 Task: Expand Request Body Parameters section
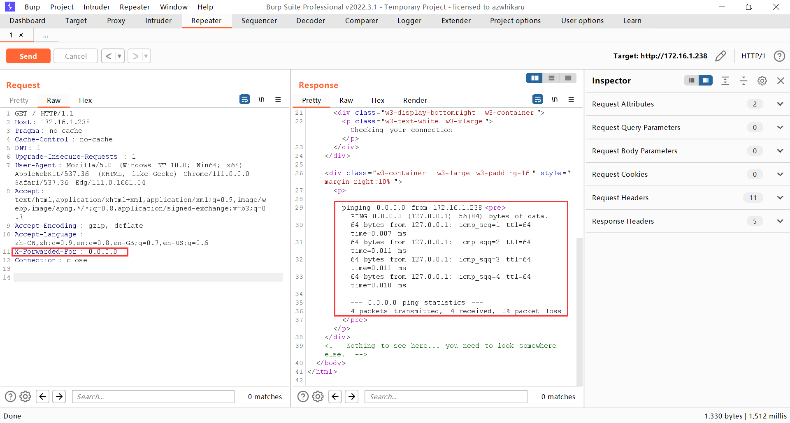pyautogui.click(x=780, y=151)
